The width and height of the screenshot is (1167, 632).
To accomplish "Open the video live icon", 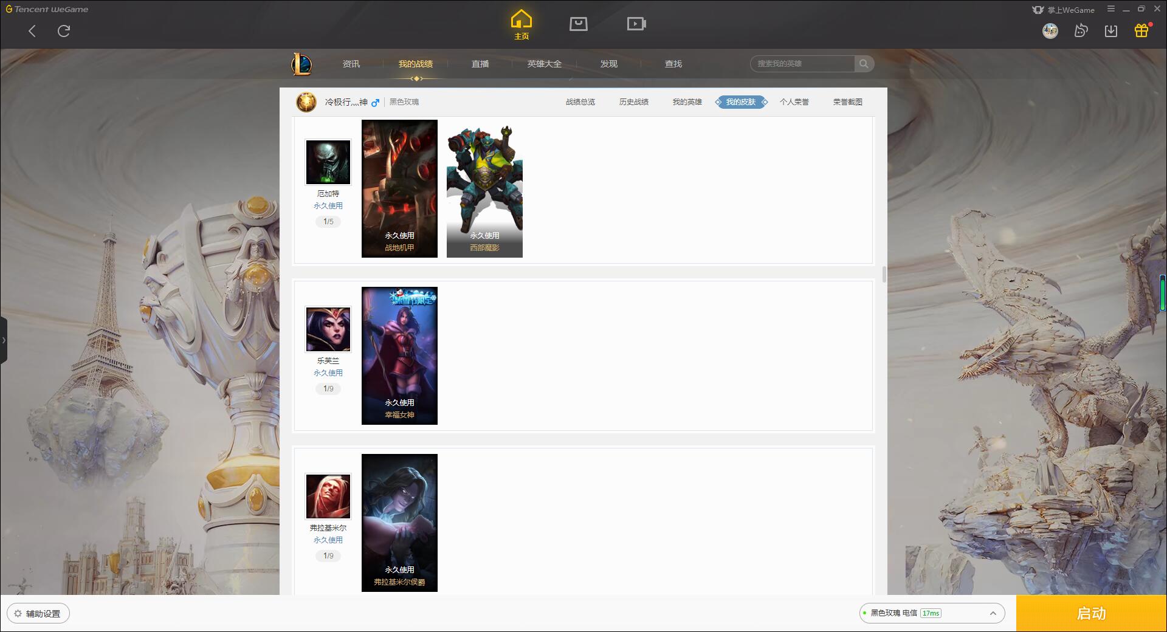I will tap(636, 24).
